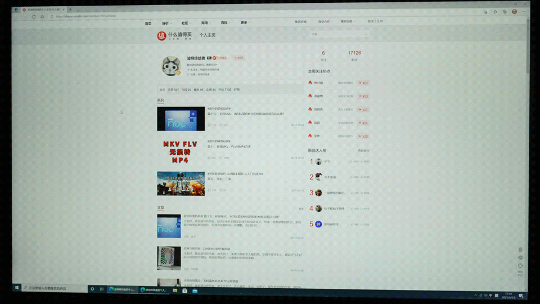Click the rank 1 user avatar in 原创达人榜
Image resolution: width=540 pixels, height=304 pixels.
[318, 162]
